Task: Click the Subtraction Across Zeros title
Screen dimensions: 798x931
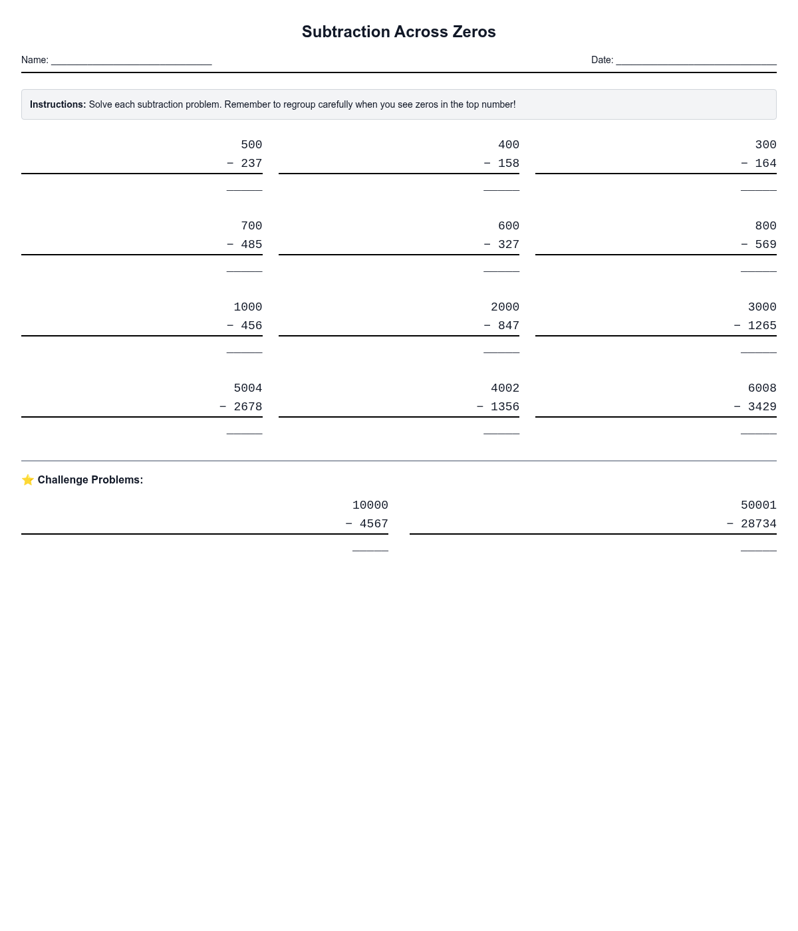Action: click(x=398, y=32)
